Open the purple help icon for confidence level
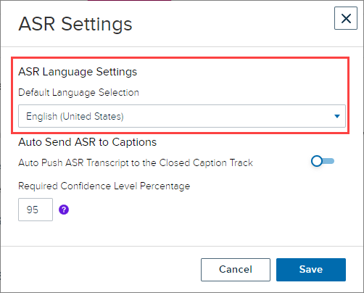The image size is (364, 293). (64, 210)
